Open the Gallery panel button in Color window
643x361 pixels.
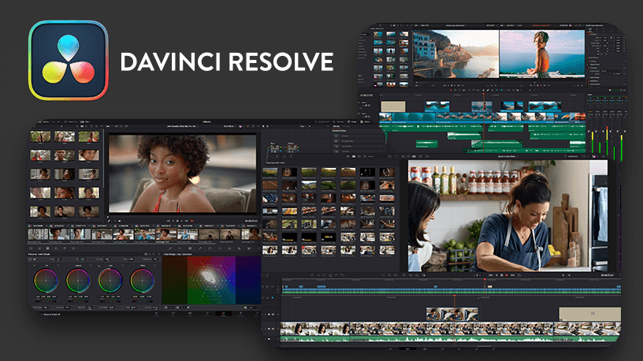tap(45, 122)
